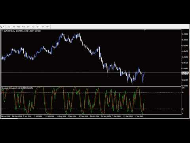Click the 100 level on stochastic scale

(x=183, y=88)
